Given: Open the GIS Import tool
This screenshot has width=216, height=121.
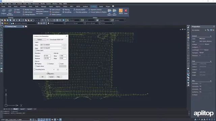Looking at the screenshot, I should coord(109,12).
